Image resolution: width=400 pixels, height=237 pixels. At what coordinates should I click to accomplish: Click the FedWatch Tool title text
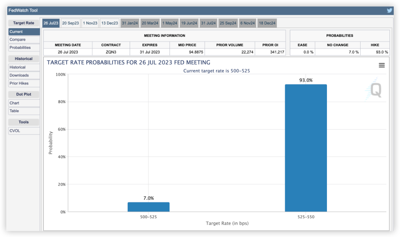coord(23,11)
